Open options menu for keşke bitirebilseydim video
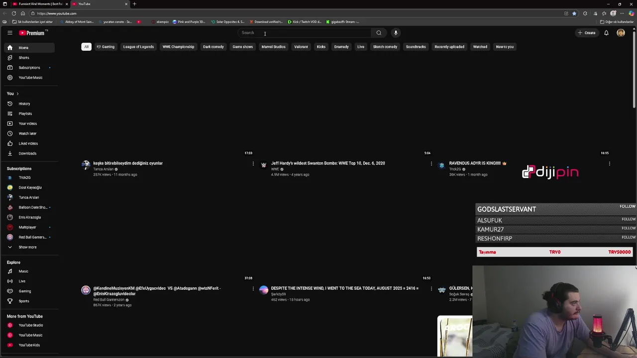 click(253, 164)
